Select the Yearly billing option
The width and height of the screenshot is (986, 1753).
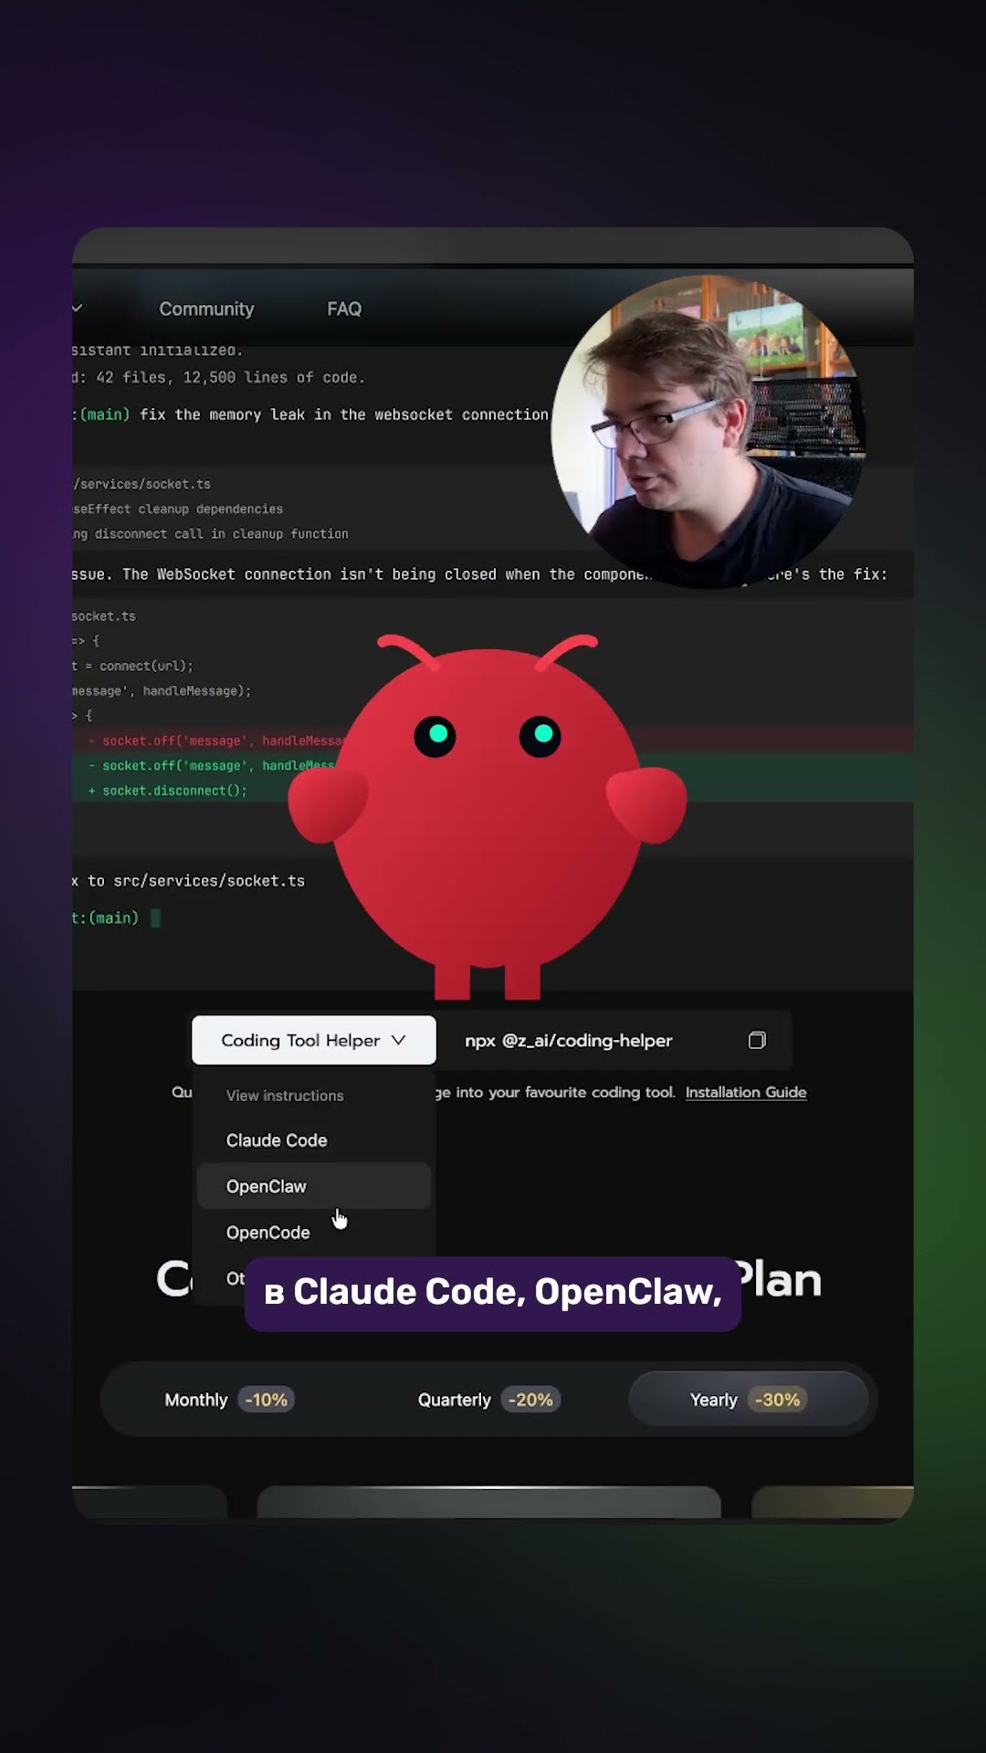click(x=748, y=1400)
